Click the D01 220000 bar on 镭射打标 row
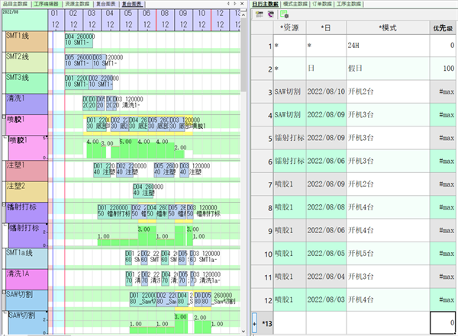The image size is (458, 336). coord(114,211)
